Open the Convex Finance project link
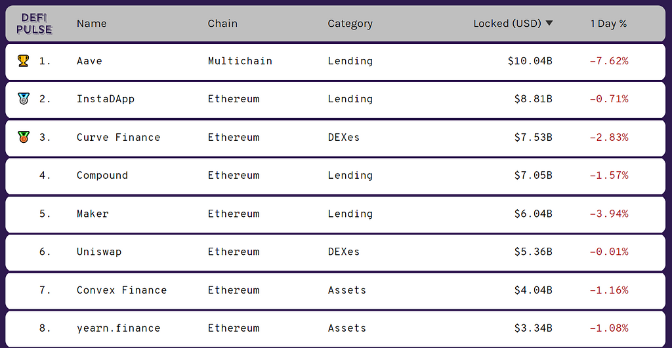This screenshot has width=672, height=348. click(x=121, y=290)
